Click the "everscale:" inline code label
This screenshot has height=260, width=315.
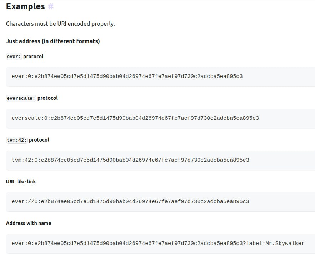(x=21, y=98)
